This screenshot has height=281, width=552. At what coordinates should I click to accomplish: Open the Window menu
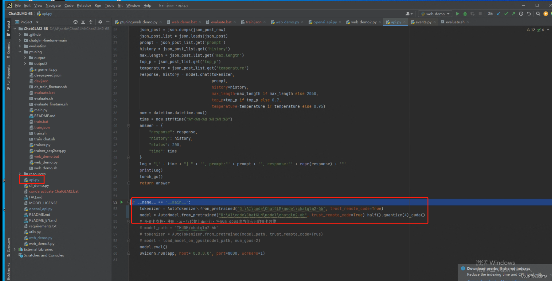(133, 5)
